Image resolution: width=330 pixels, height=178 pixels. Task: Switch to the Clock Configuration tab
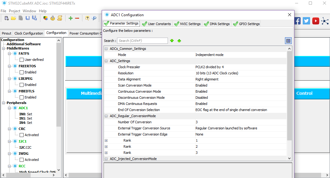coord(28,33)
